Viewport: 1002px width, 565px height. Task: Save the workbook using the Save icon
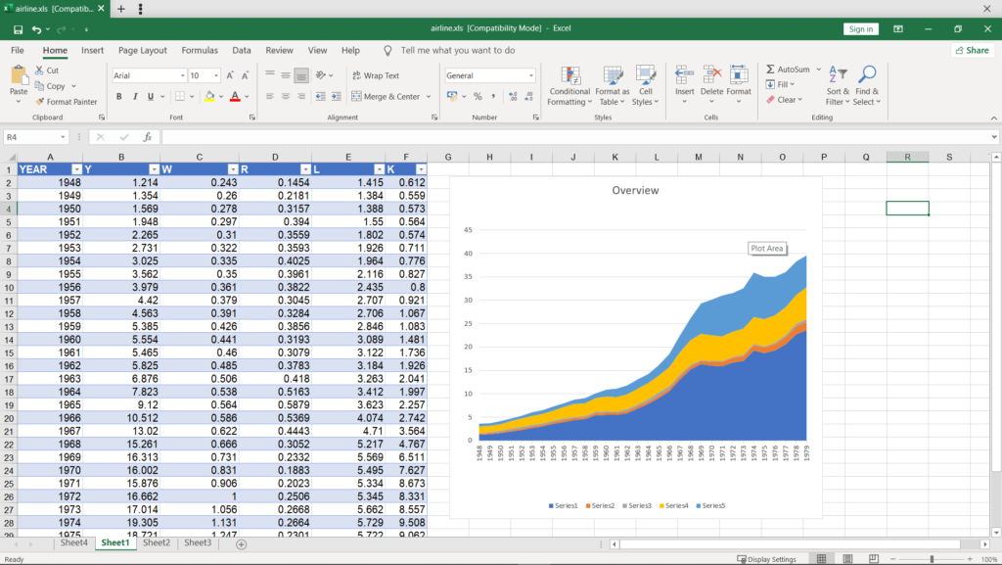coord(19,29)
